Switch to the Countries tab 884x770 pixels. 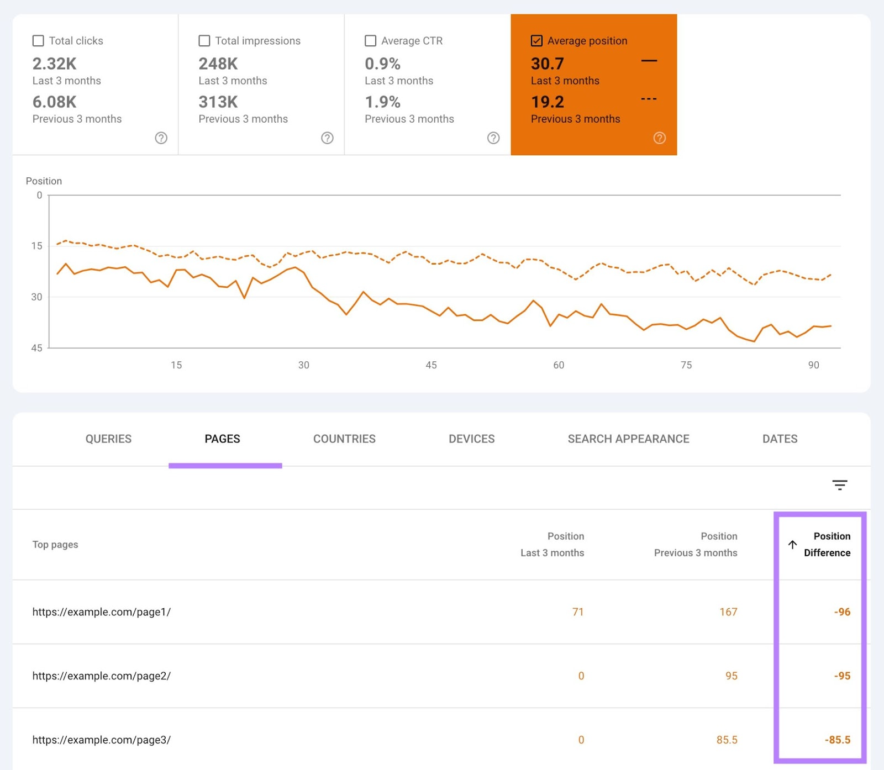point(344,439)
